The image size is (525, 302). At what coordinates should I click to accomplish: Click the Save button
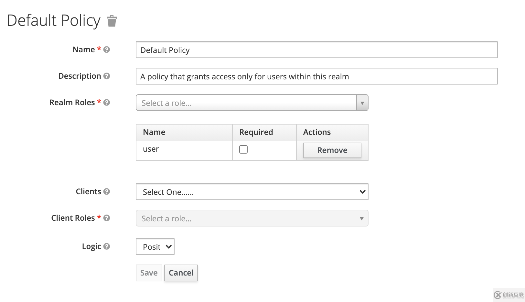(149, 273)
